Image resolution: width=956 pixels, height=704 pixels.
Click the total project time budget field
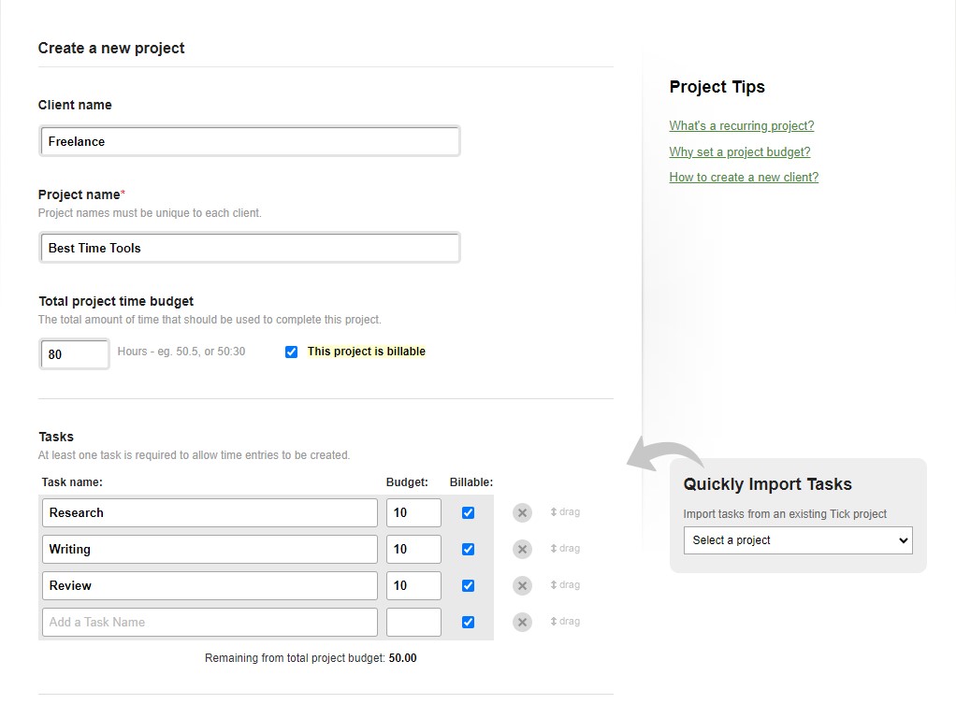pyautogui.click(x=74, y=354)
